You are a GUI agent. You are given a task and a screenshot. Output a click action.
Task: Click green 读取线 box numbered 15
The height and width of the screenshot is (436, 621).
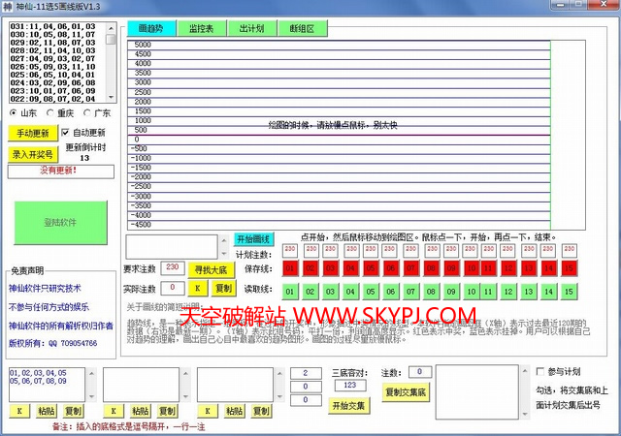tap(570, 291)
